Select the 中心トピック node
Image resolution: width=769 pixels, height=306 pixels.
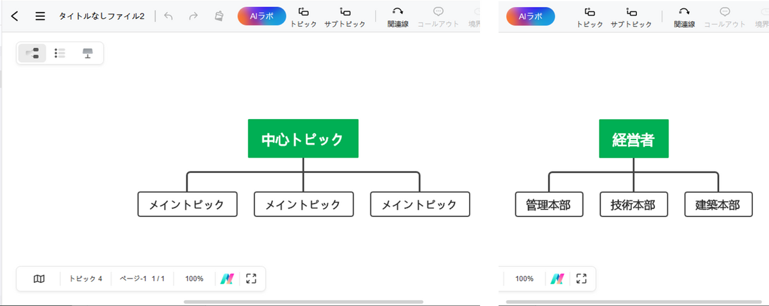click(303, 138)
